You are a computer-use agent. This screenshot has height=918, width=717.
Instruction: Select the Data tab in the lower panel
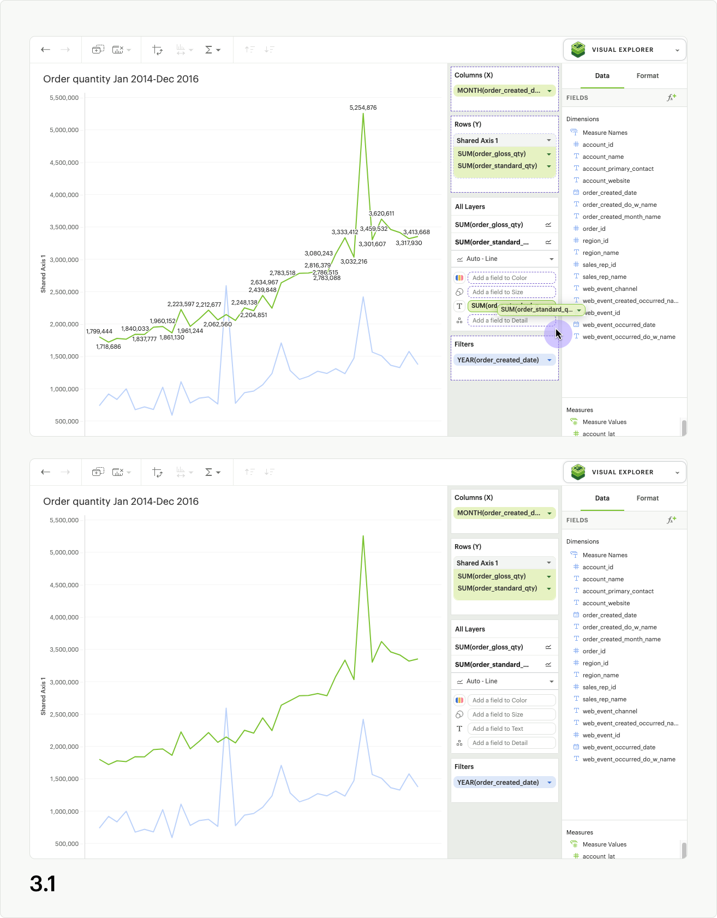pyautogui.click(x=602, y=498)
